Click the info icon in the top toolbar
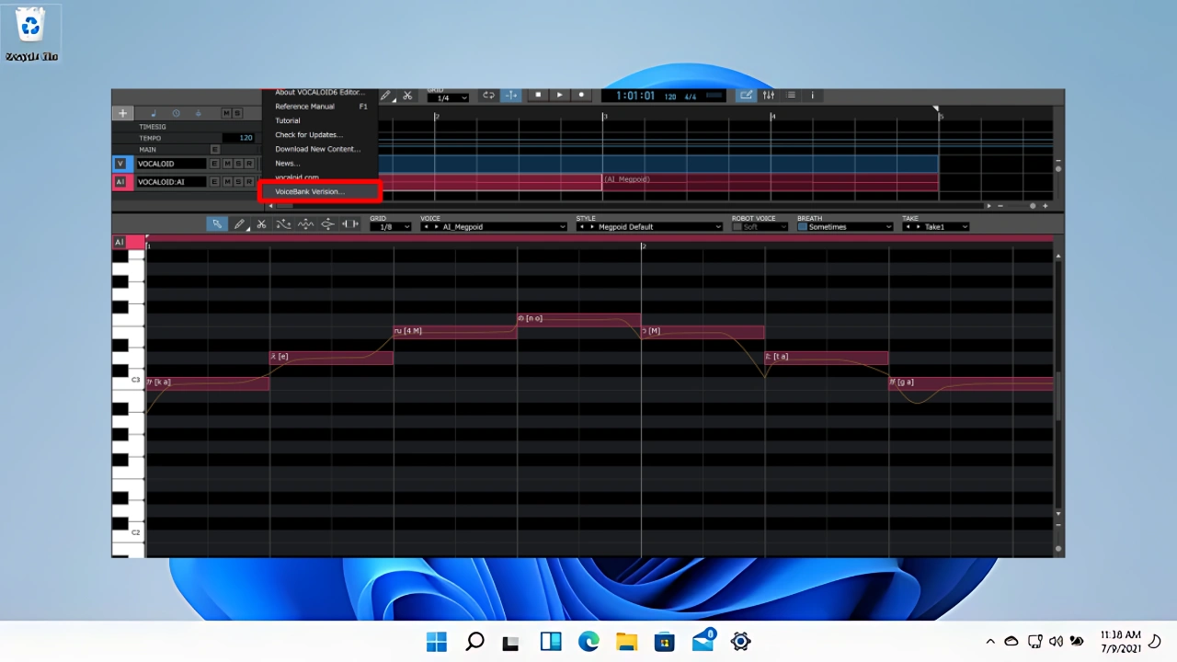Screen dimensions: 1177x662 tap(812, 96)
